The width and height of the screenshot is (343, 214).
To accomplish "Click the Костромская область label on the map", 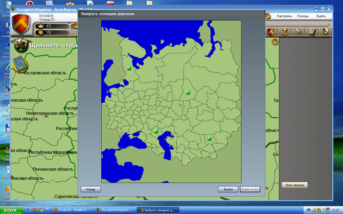I will point(45,73).
